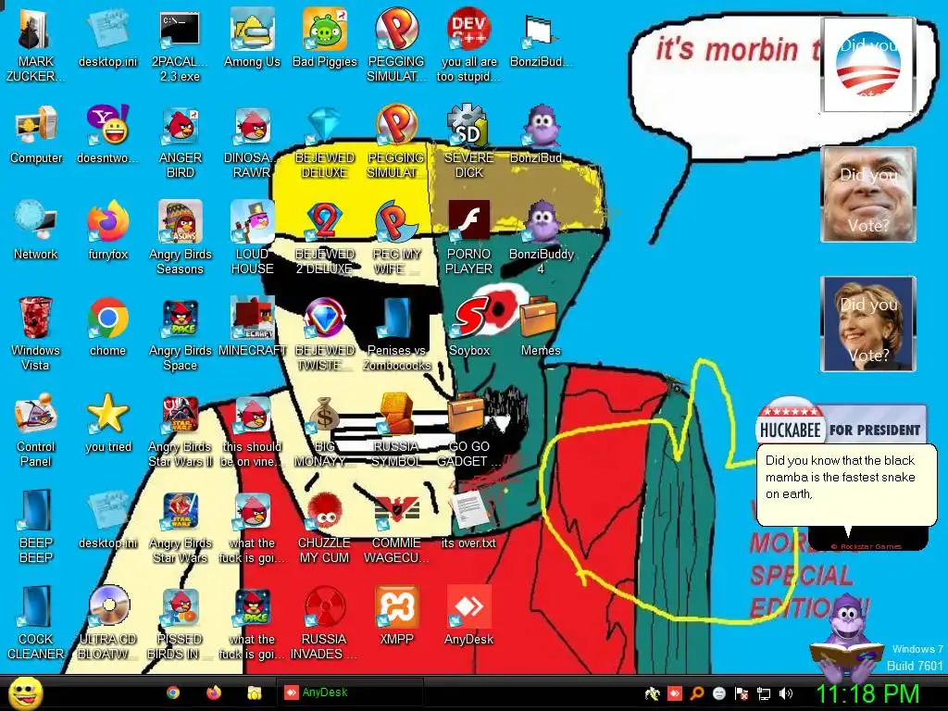Select the Network desktop icon
This screenshot has height=711, width=948.
pos(36,221)
